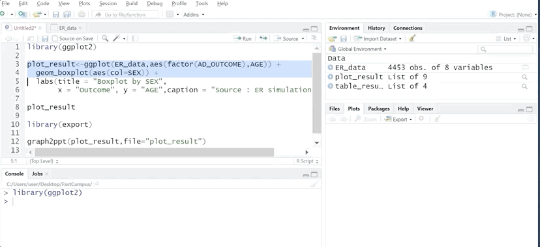Click the Run button

(x=243, y=39)
